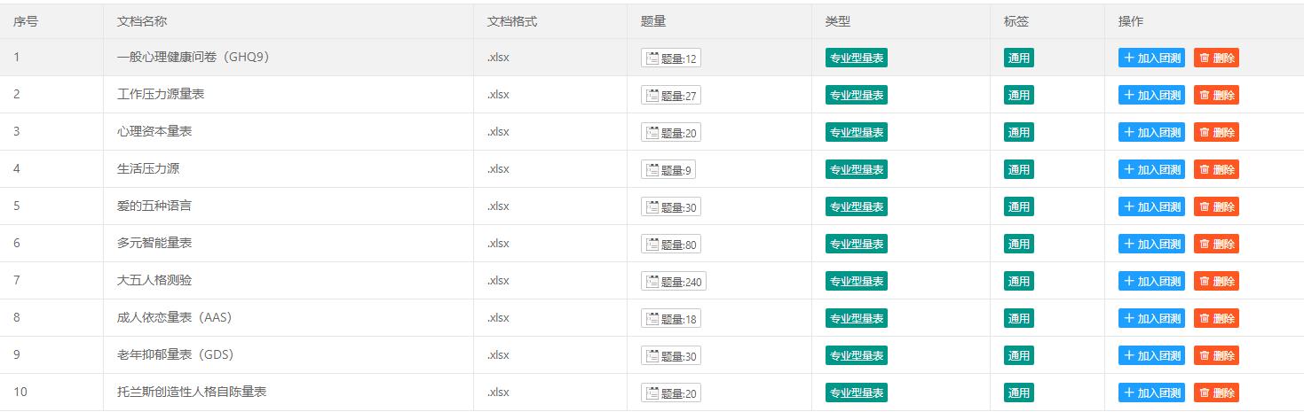Select document name 老年抑郁量表（GDS）
The image size is (1304, 412).
point(175,354)
